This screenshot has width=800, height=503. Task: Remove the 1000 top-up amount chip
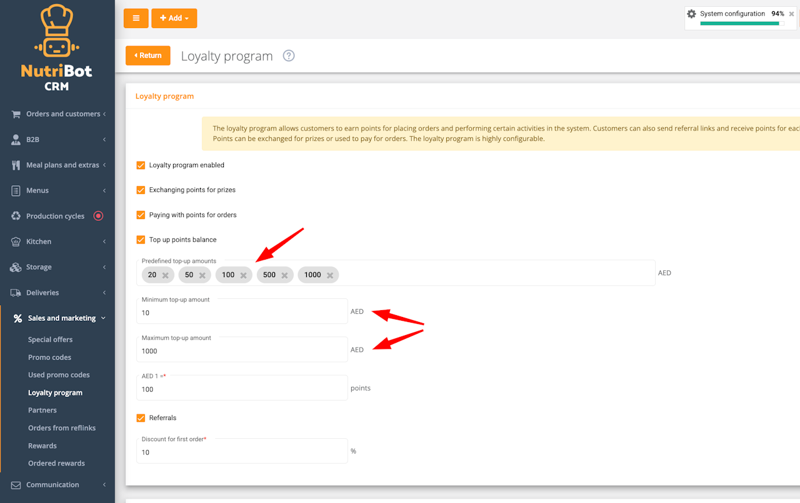pyautogui.click(x=330, y=275)
